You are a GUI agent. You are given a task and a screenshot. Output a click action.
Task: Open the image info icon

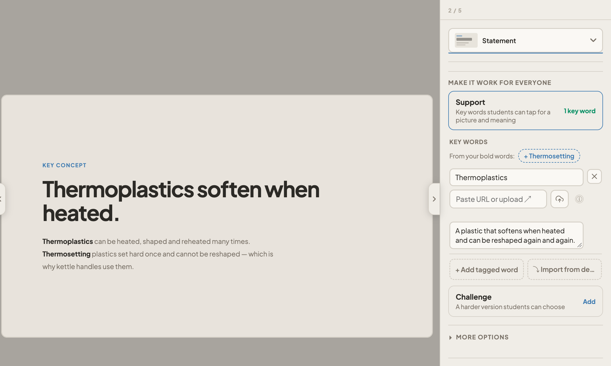coord(579,199)
